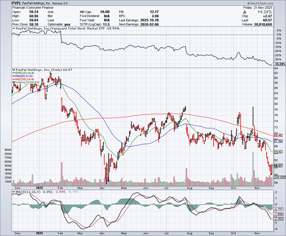The image size is (286, 236).
Task: Click the -0.757 histogram tag on right axis
Action: pos(278,209)
